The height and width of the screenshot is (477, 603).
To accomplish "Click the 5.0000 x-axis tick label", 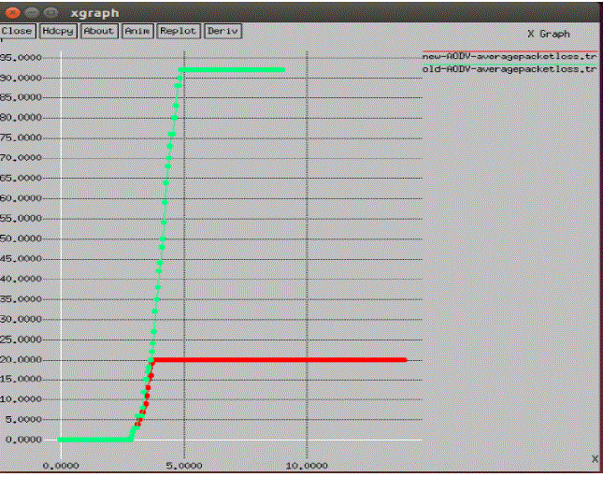I will tap(184, 463).
